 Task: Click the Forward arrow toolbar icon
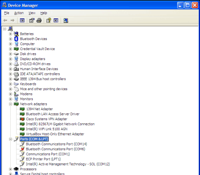pyautogui.click(x=12, y=20)
